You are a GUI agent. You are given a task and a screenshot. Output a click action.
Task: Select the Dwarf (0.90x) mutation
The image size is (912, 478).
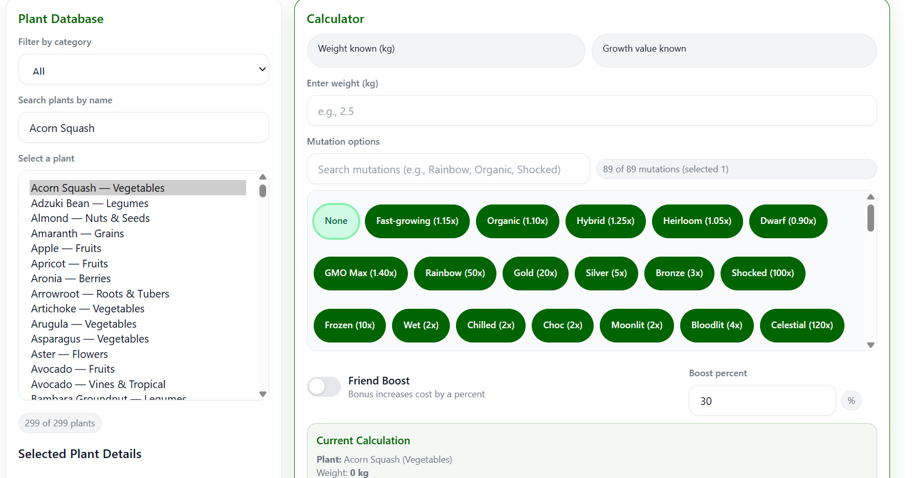pyautogui.click(x=788, y=221)
